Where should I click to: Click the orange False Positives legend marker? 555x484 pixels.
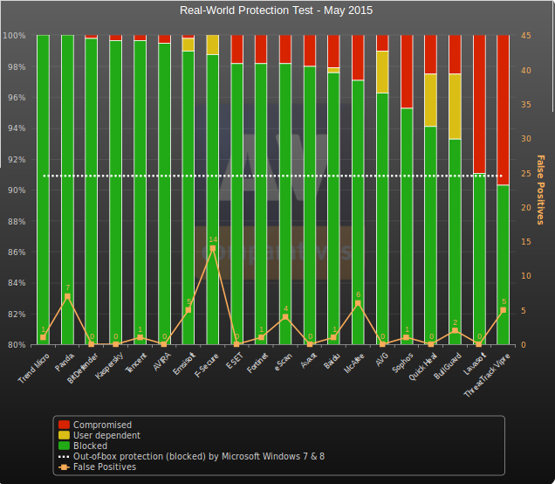tap(64, 467)
